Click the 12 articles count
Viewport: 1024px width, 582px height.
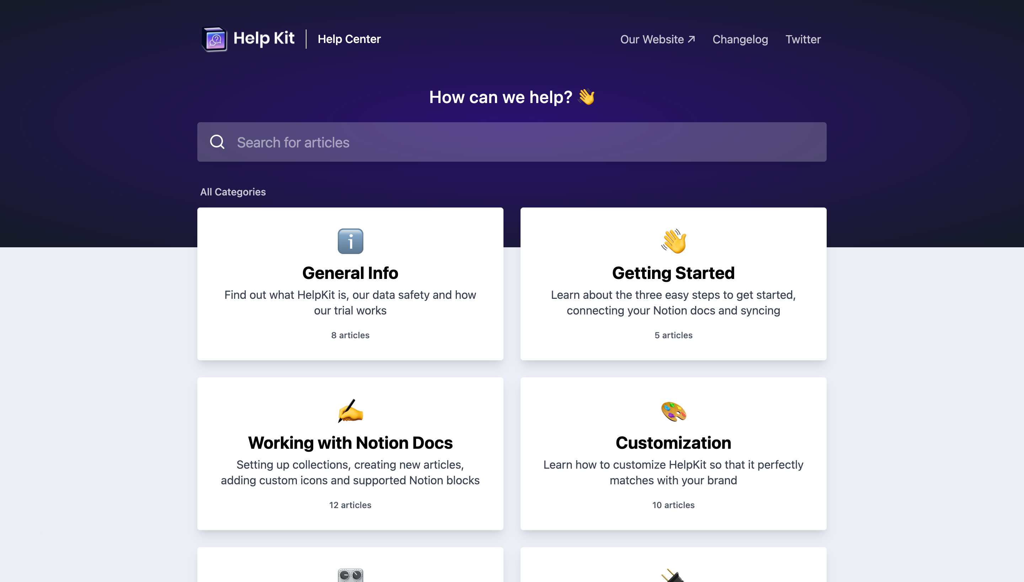[x=350, y=505]
